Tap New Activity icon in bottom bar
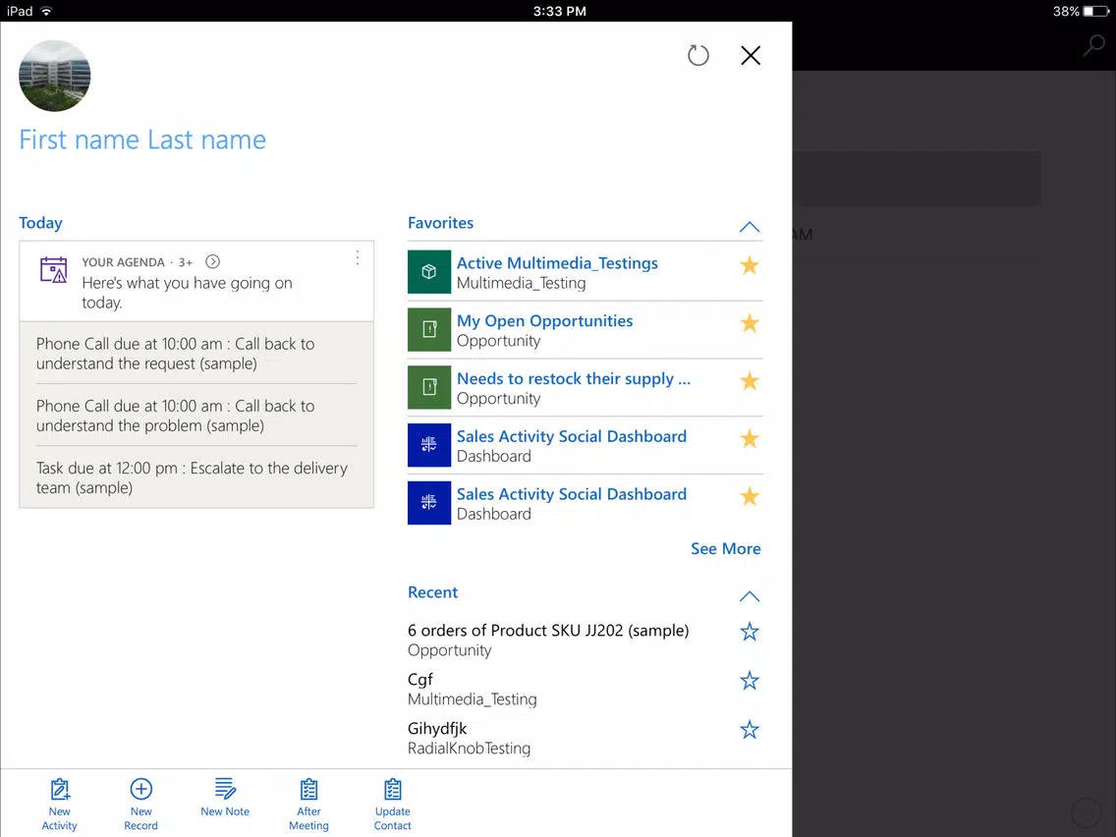 click(x=60, y=789)
